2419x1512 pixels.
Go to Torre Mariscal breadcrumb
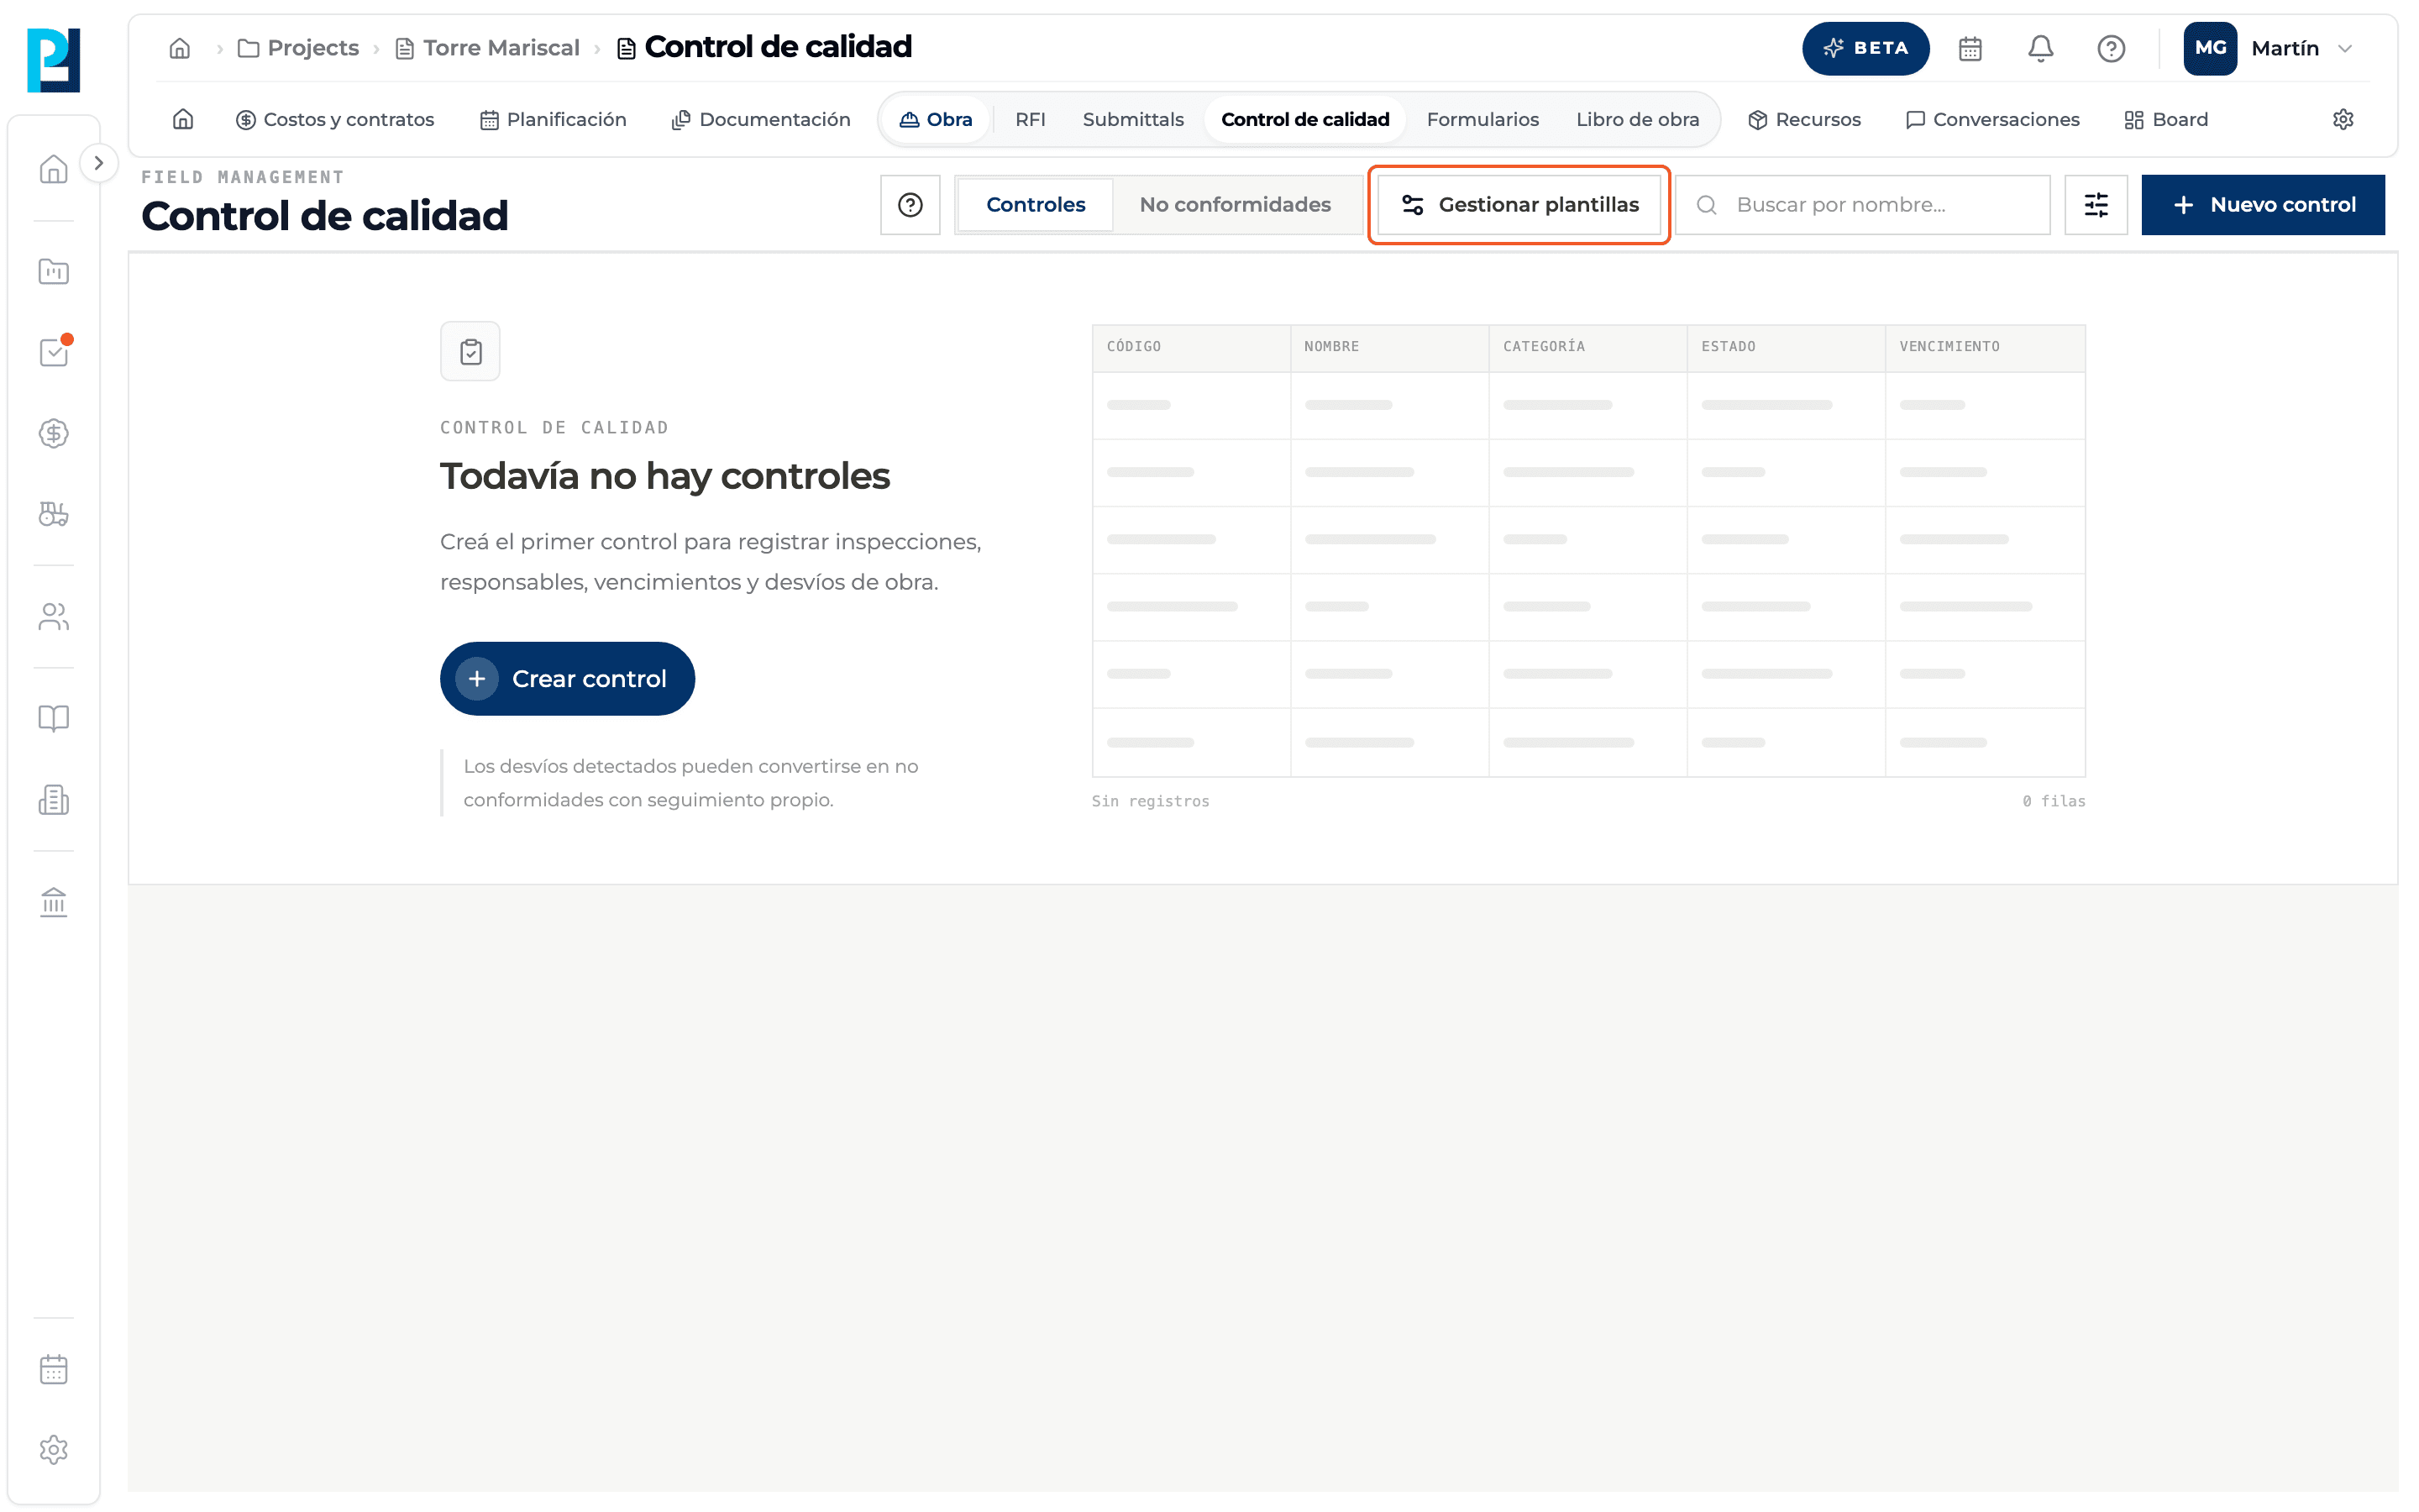pos(487,48)
